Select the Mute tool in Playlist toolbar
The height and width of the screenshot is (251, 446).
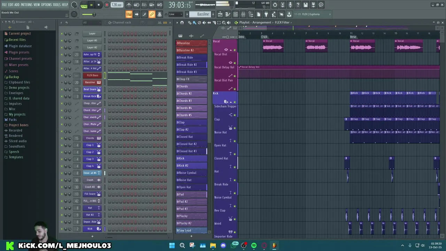click(204, 23)
